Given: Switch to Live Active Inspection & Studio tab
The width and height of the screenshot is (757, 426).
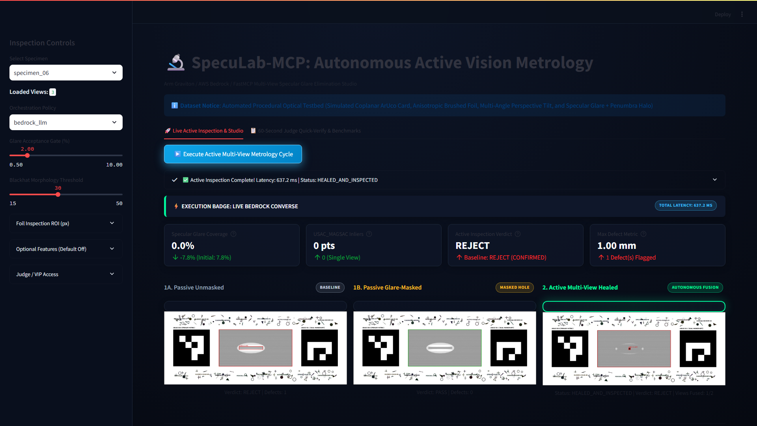Looking at the screenshot, I should pyautogui.click(x=203, y=131).
